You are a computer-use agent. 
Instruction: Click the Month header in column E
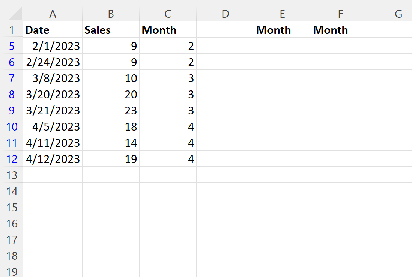283,30
